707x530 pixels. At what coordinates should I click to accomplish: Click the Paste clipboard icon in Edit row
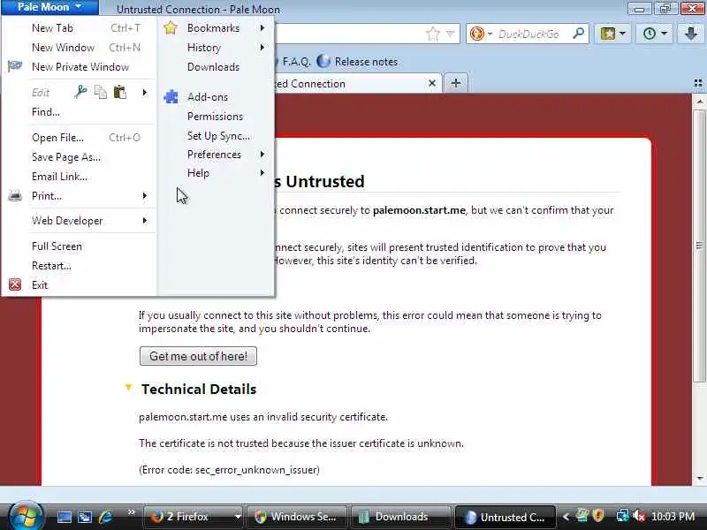[120, 92]
